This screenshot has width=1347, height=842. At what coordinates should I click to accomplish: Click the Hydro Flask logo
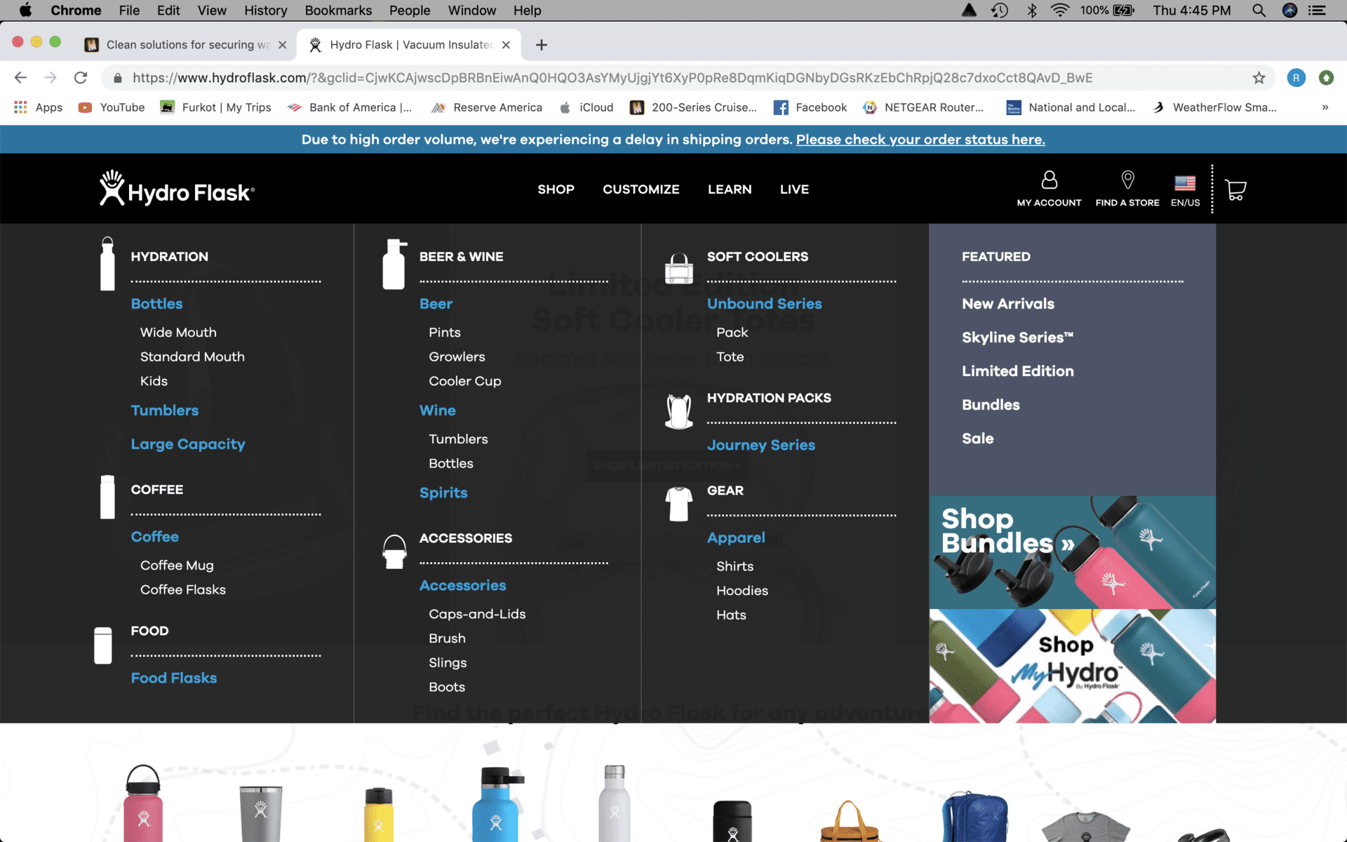point(177,188)
